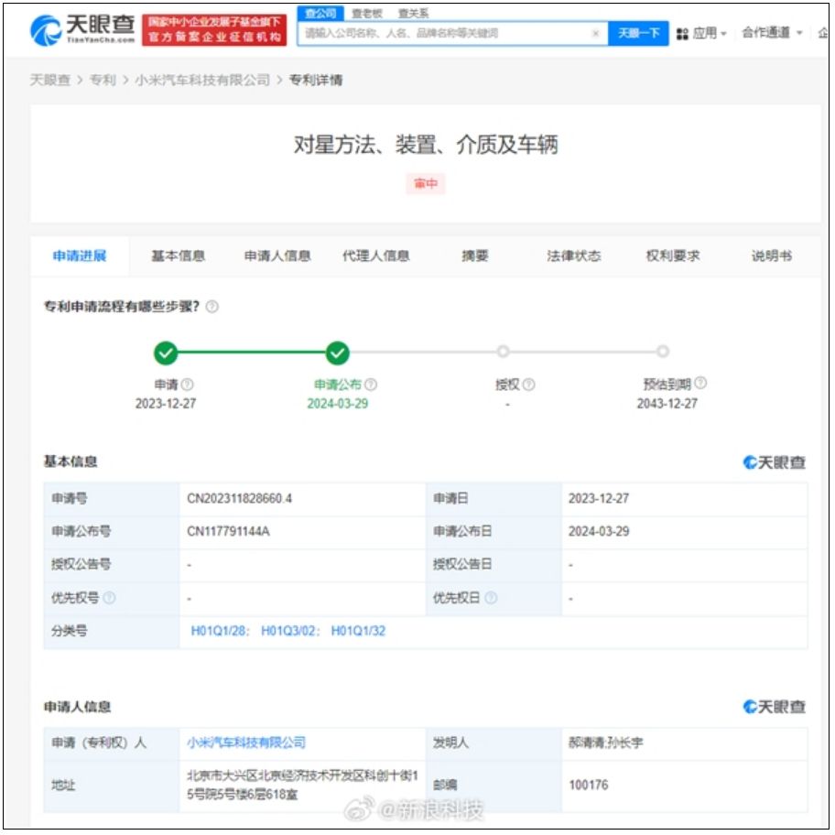Screen dimensions: 835x835
Task: Select the green 申请 checkmark step
Action: click(x=166, y=352)
